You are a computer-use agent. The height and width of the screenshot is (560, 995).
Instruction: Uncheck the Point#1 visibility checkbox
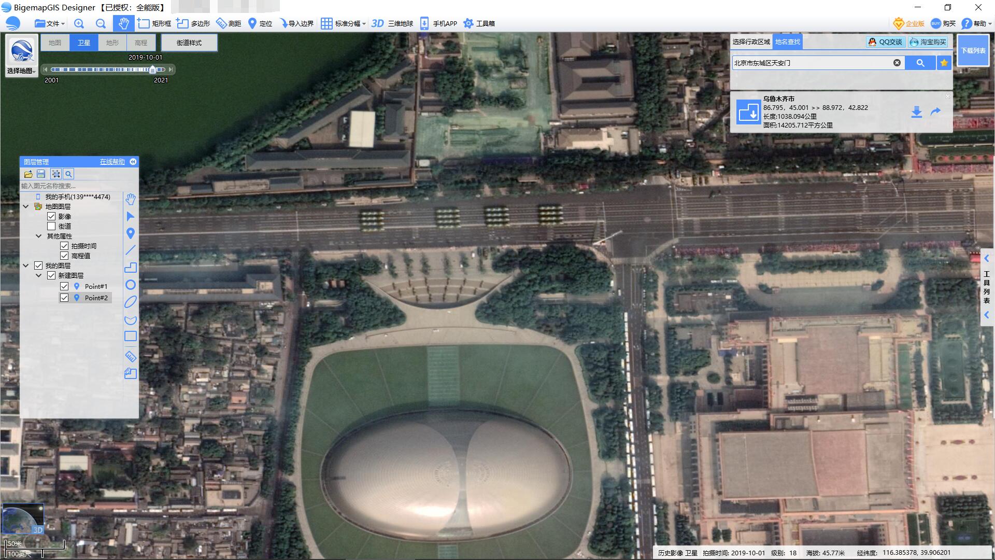click(x=64, y=286)
